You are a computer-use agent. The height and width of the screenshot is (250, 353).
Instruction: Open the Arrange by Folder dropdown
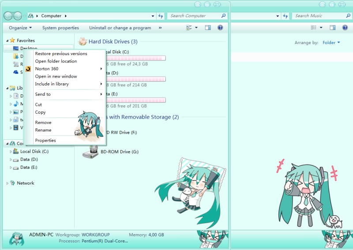click(331, 42)
